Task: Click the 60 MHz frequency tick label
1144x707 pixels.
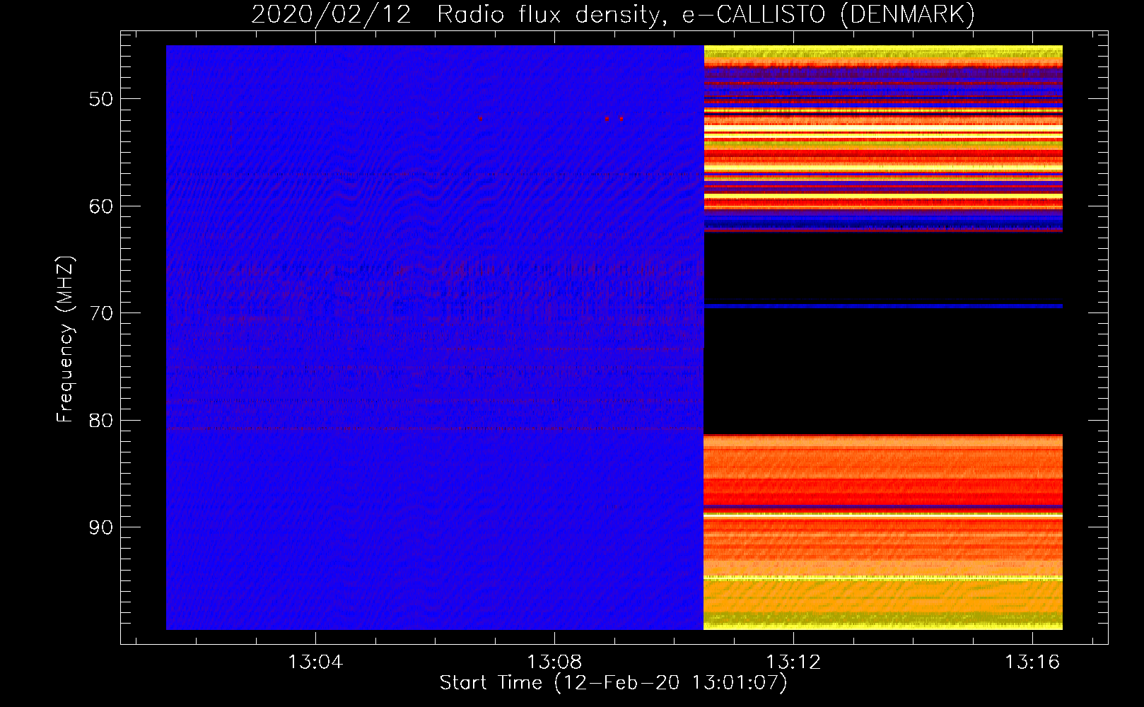Action: [101, 206]
